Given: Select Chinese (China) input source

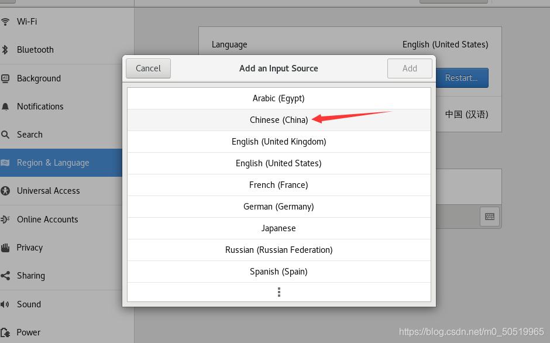Looking at the screenshot, I should pos(279,120).
